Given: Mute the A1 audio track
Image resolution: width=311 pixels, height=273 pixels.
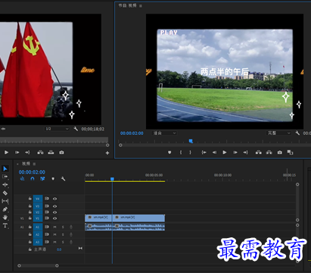Looking at the screenshot, I should [x=54, y=227].
